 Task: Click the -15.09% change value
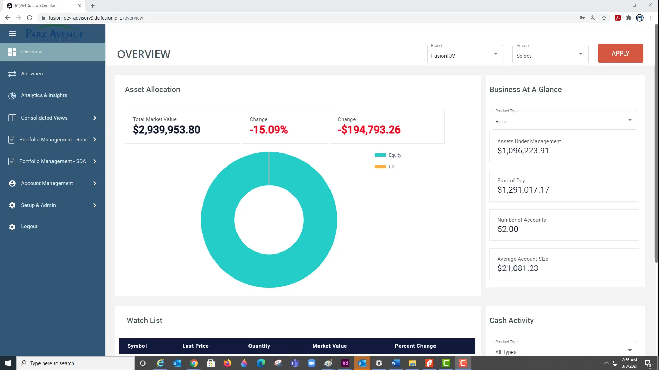coord(268,130)
